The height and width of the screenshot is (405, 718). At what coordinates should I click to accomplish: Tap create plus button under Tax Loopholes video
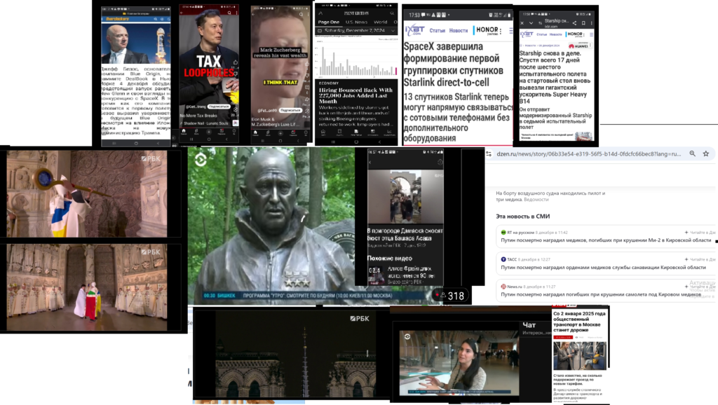(209, 132)
